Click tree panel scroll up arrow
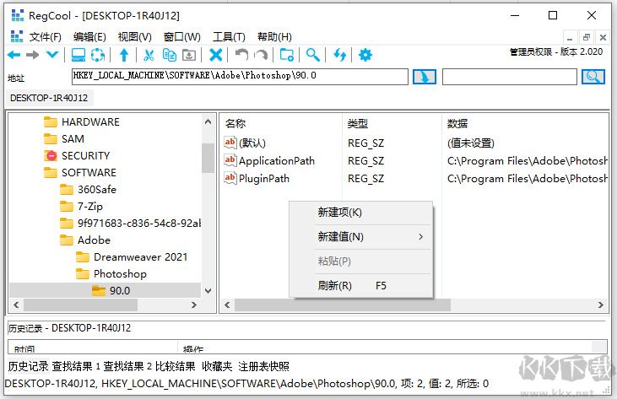Viewport: 617px width, 399px height. pos(208,122)
